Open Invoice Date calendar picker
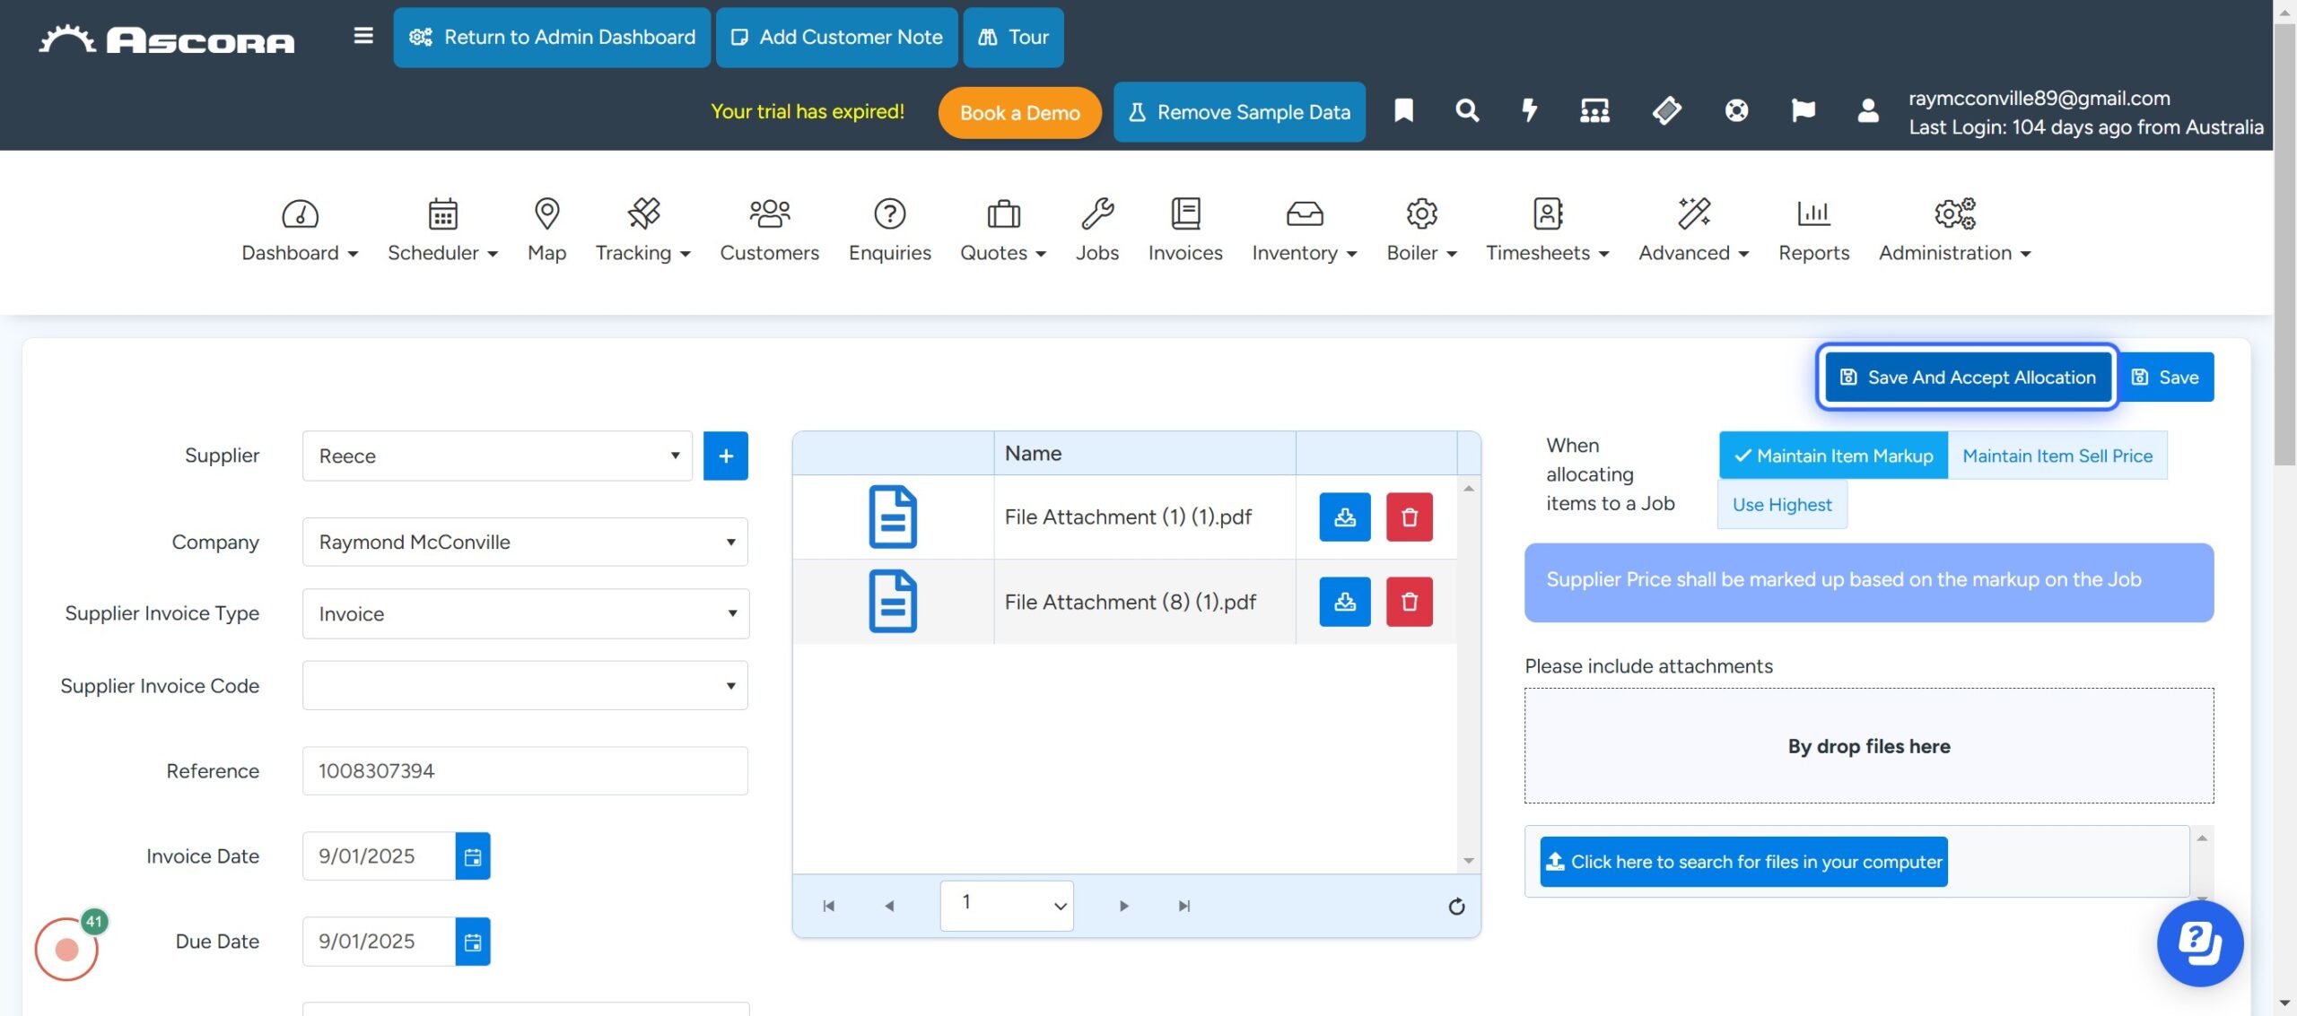Image resolution: width=2297 pixels, height=1016 pixels. 473,856
